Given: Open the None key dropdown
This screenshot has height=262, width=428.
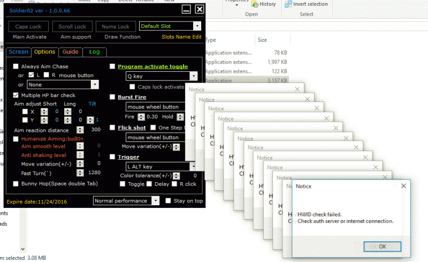Looking at the screenshot, I should (63, 85).
